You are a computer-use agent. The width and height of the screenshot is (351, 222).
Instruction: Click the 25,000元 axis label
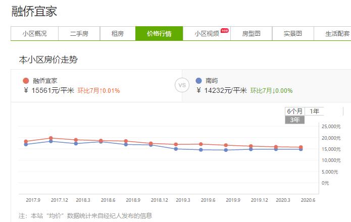[x=331, y=127]
